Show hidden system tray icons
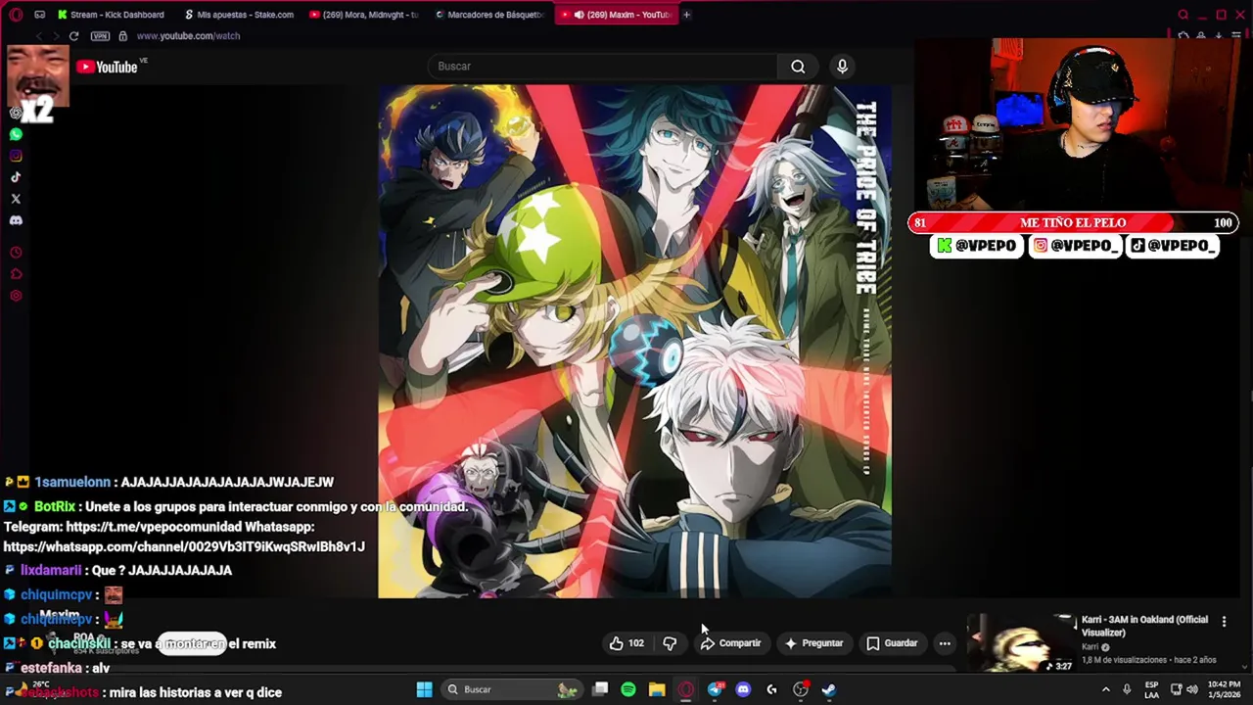This screenshot has height=705, width=1253. click(x=1106, y=689)
